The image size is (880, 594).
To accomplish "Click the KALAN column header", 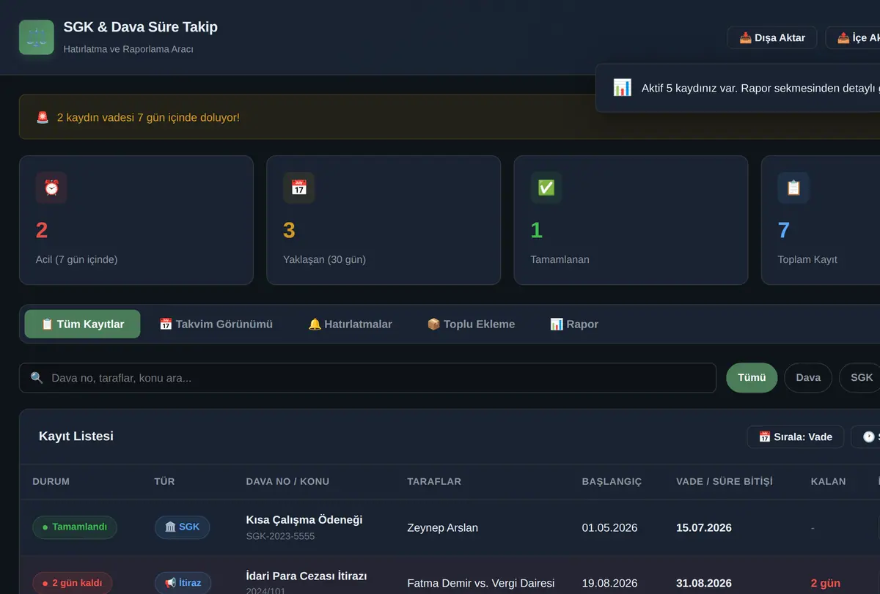I will [829, 482].
